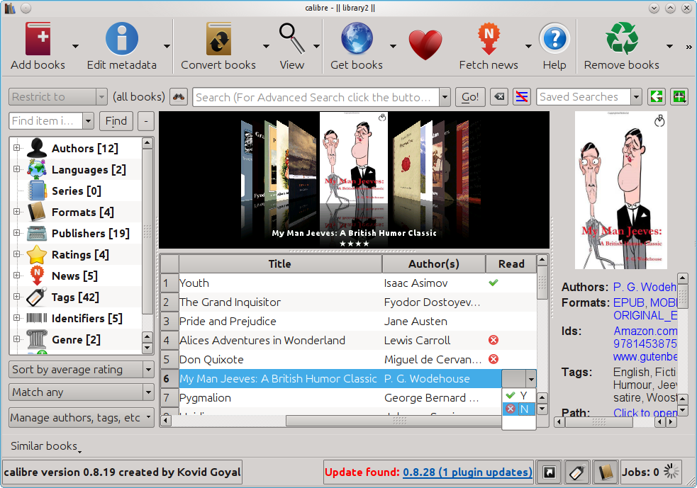Click the Identifiers barcode icon
The image size is (697, 488).
(36, 318)
